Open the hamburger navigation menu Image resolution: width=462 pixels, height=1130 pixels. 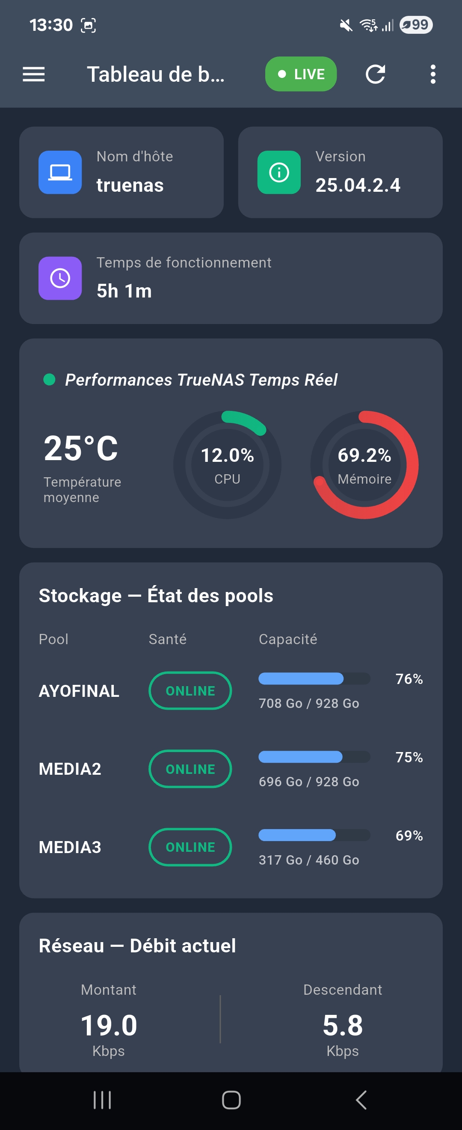(33, 74)
